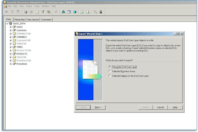Screen dimensions: 198x132
Task: Open the Tools menu
Action: (37, 6)
